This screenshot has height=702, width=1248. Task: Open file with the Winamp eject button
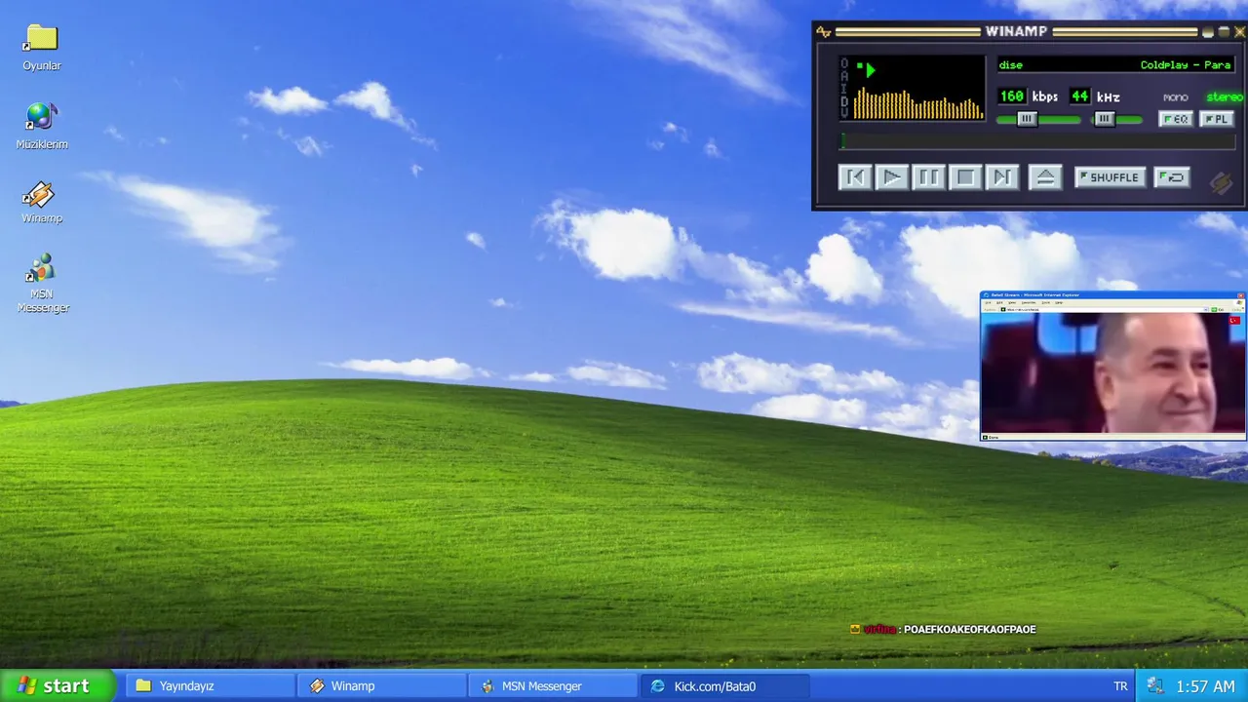[x=1045, y=177]
